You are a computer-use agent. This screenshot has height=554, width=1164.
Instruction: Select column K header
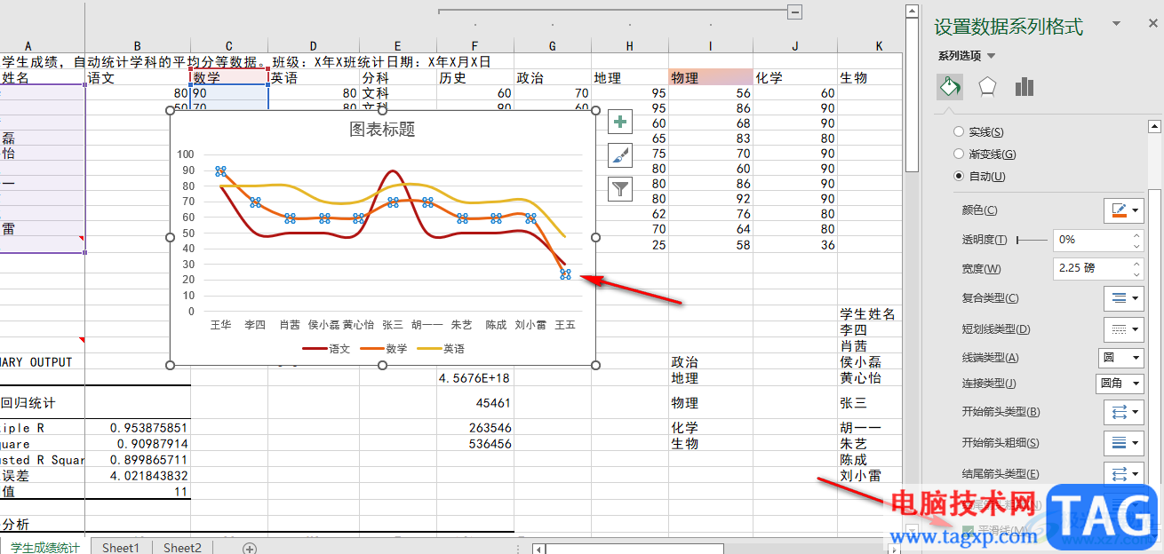[x=878, y=45]
